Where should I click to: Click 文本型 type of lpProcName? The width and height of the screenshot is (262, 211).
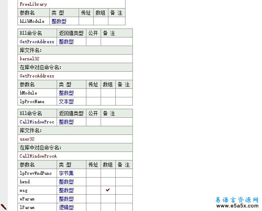66,101
